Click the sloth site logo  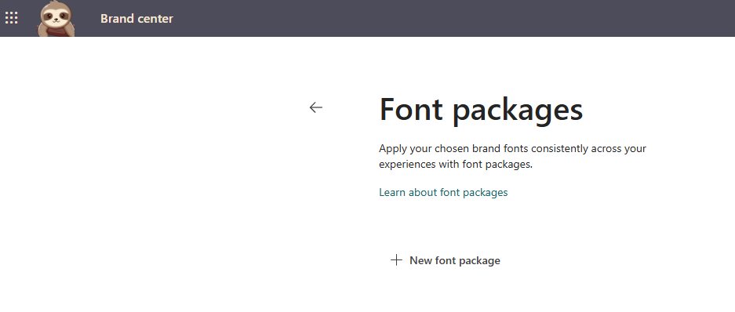56,18
